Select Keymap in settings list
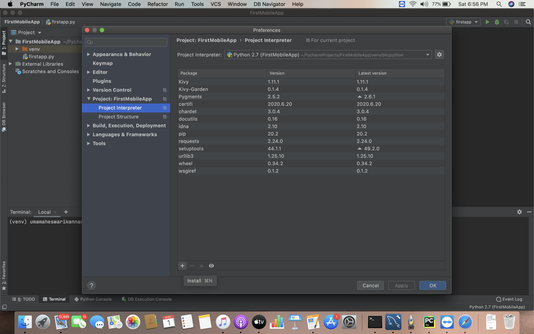534x334 pixels. [x=102, y=63]
